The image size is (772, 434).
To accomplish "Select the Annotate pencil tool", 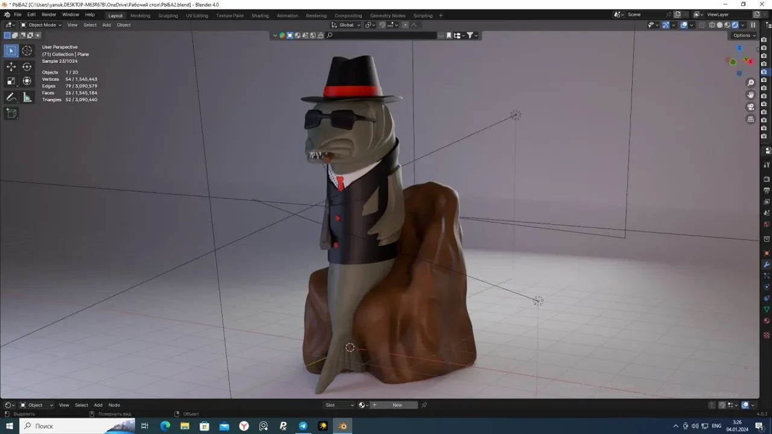I will (x=11, y=97).
